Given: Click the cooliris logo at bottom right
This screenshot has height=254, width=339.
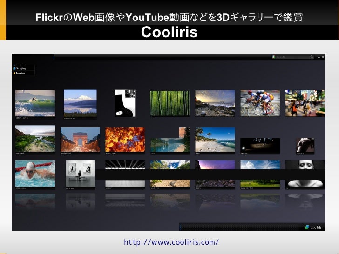Looking at the screenshot, I should 313,227.
